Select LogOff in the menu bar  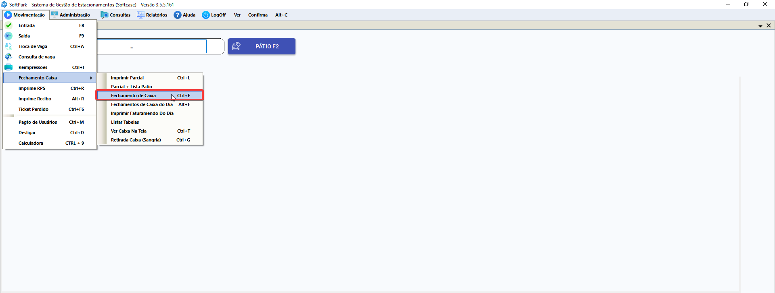click(x=214, y=15)
